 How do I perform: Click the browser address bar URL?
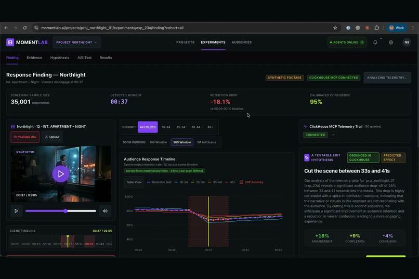[x=112, y=28]
